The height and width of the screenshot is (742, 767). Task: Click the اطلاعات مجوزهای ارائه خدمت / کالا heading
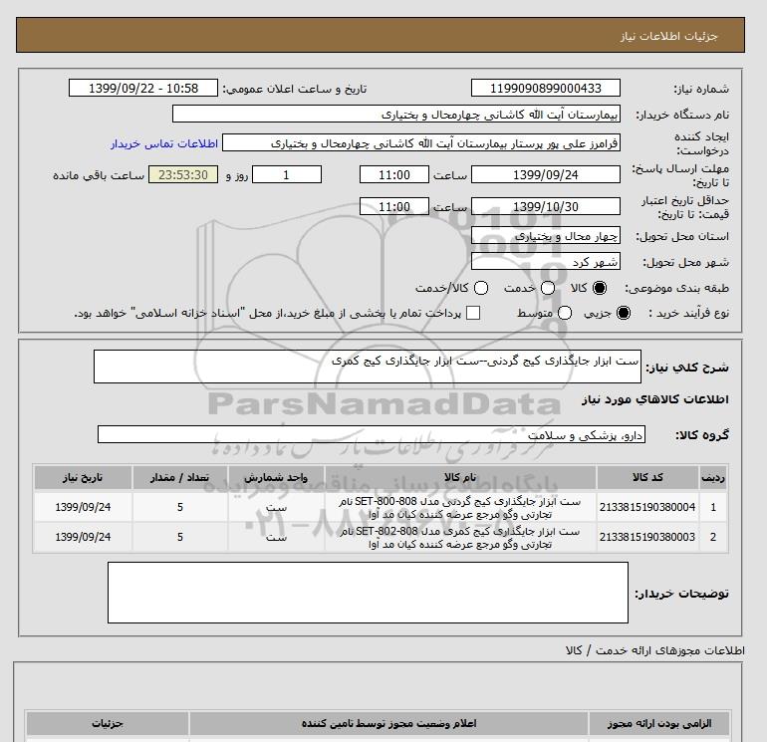[655, 650]
